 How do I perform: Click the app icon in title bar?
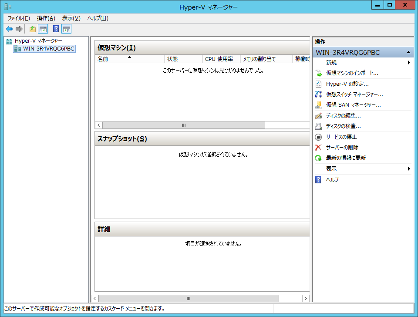[x=8, y=7]
